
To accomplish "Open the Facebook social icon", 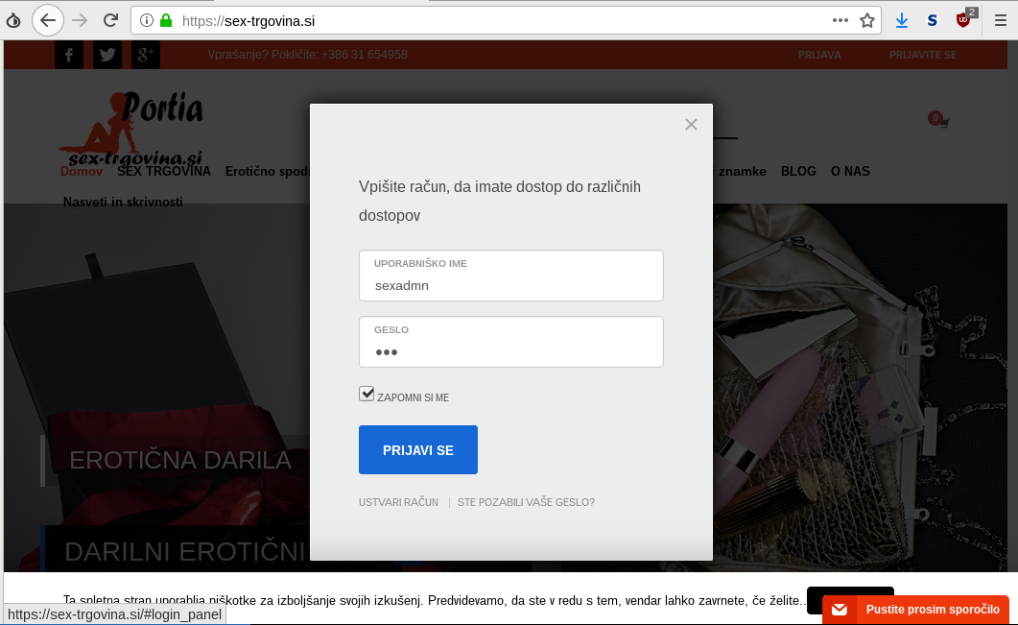I will 69,55.
